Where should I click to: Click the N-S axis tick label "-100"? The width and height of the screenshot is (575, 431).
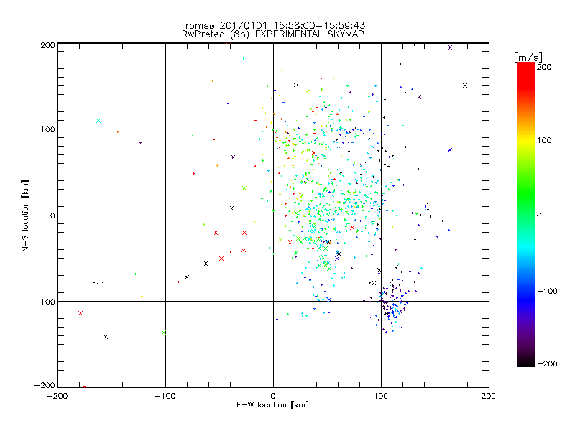coord(45,302)
